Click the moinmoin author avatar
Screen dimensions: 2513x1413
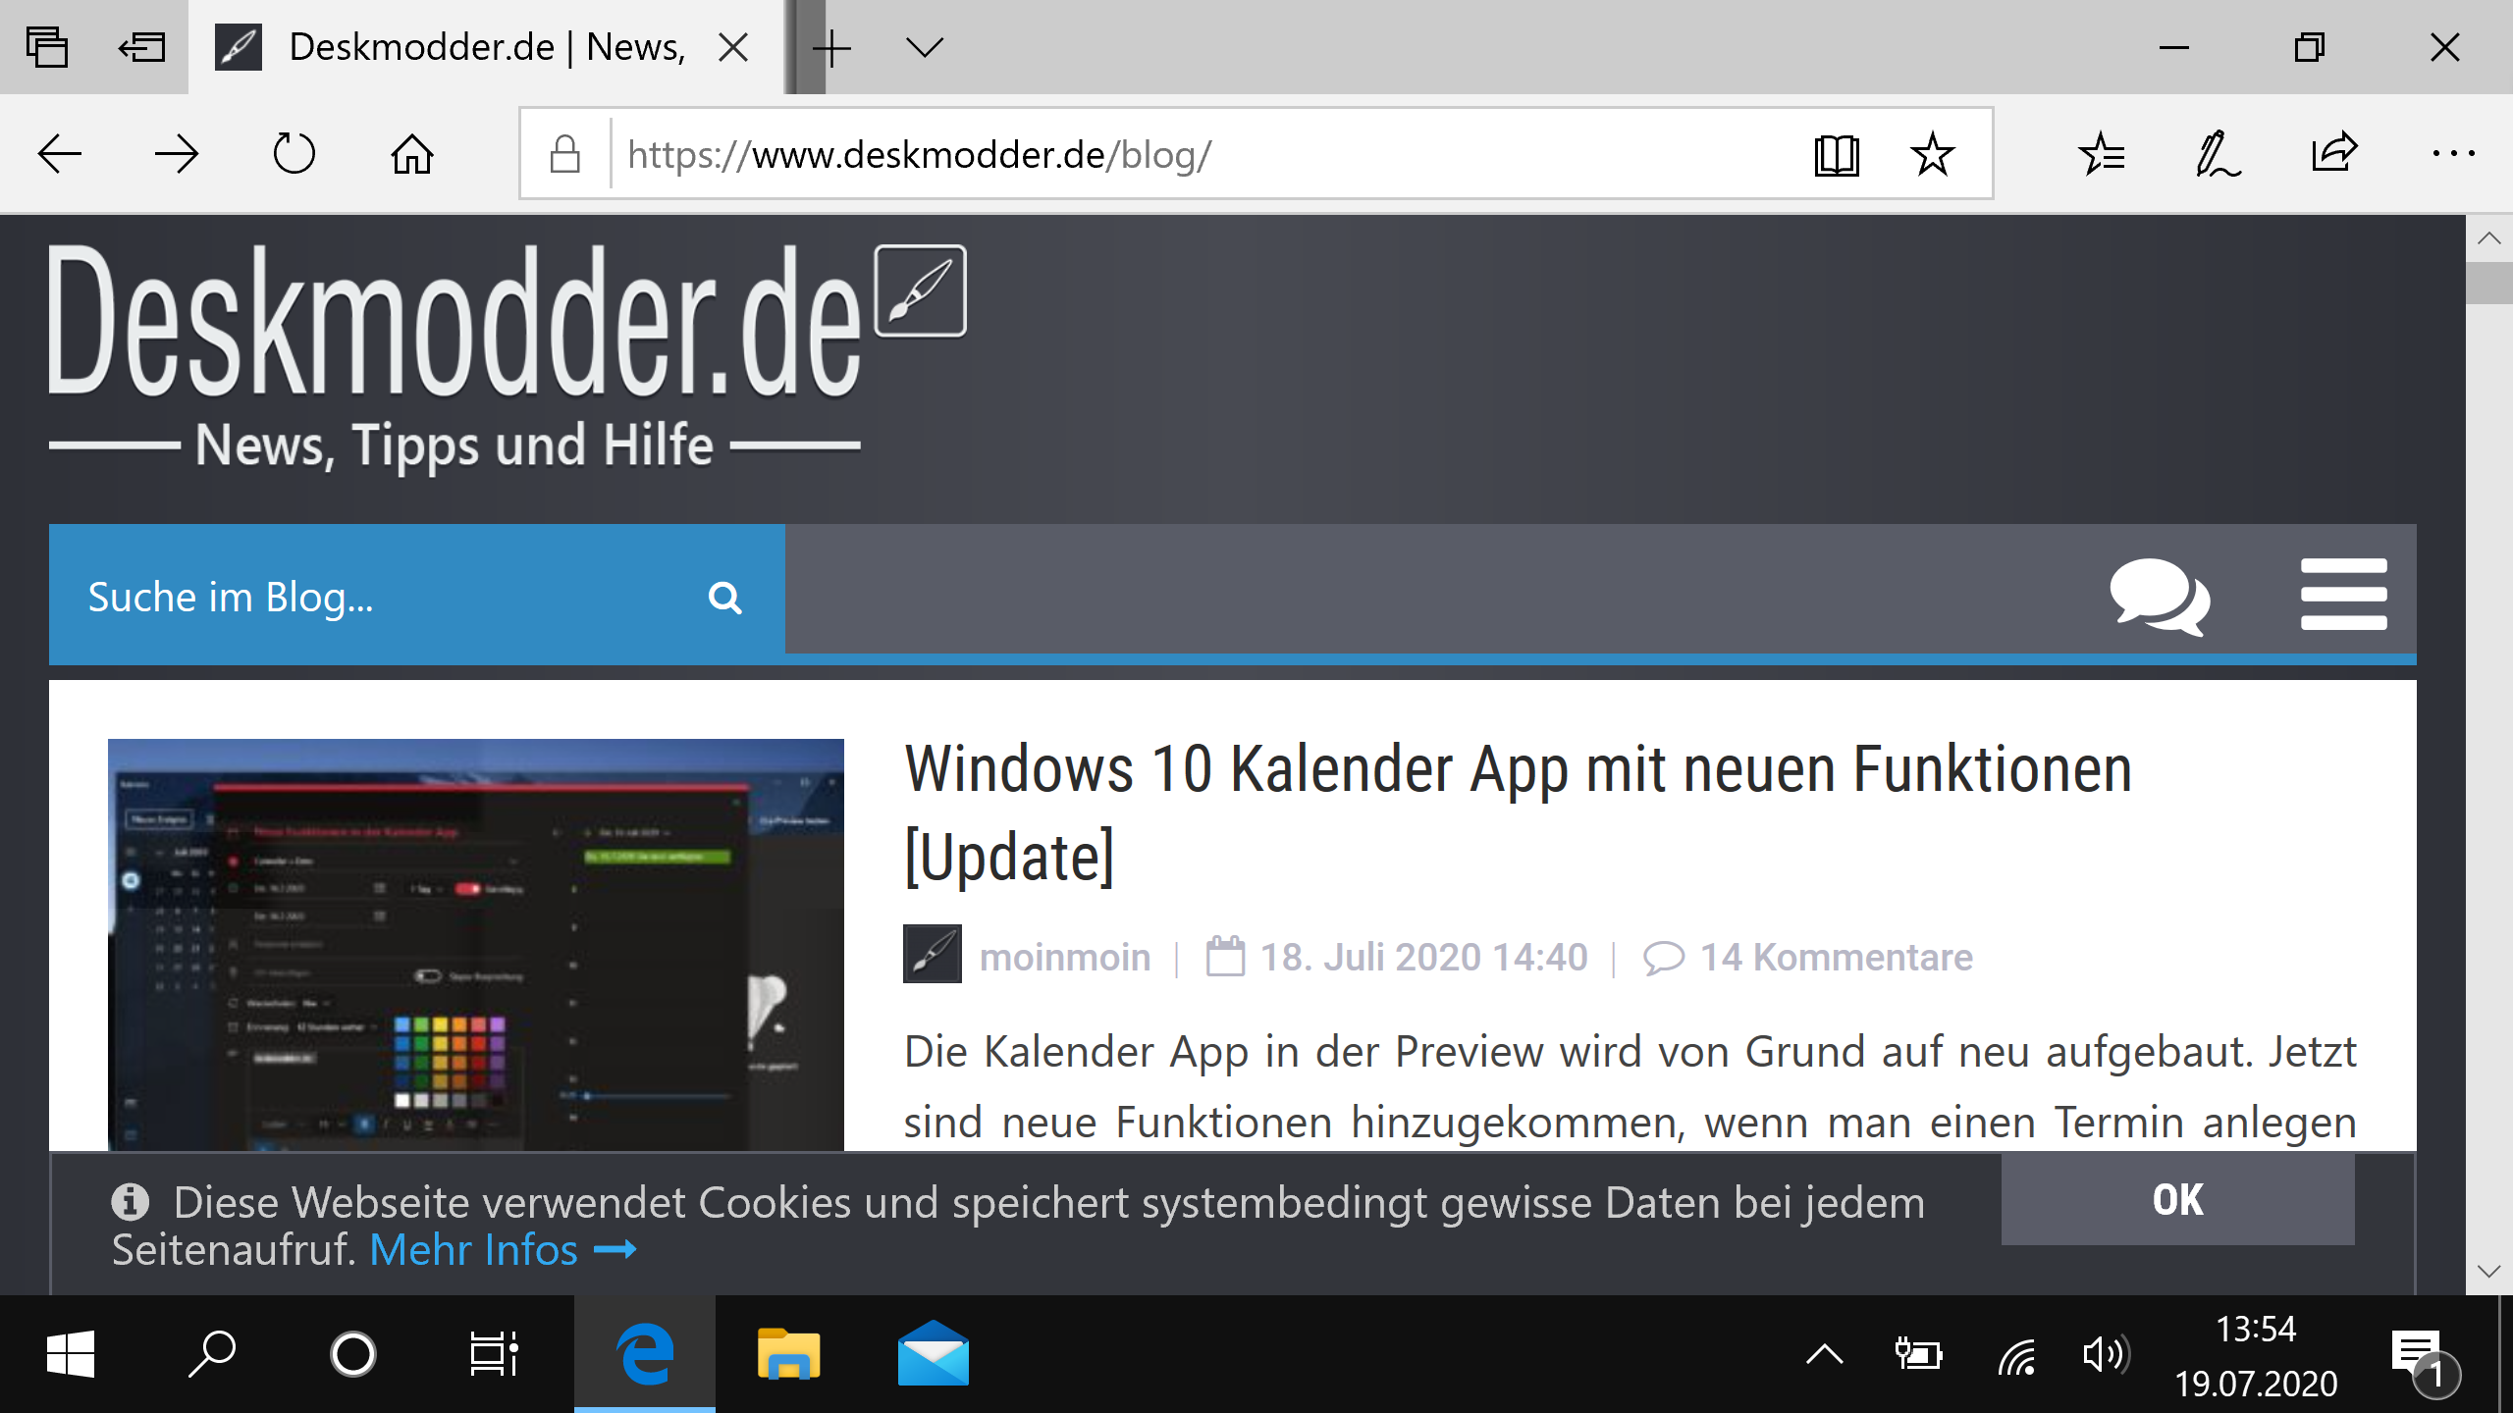(x=932, y=954)
